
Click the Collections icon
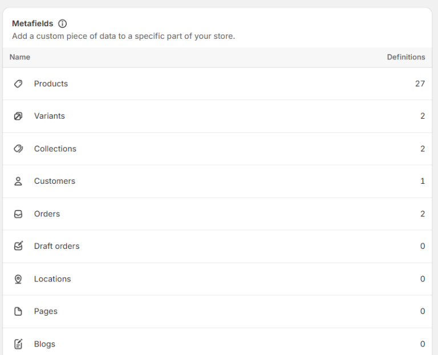18,149
